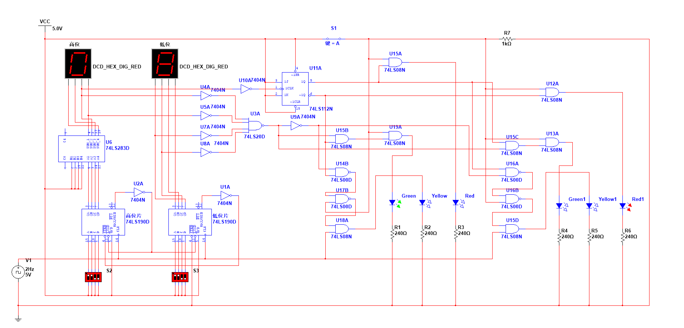Select the Red LED
Viewport: 684px width, 328px height.
(459, 203)
